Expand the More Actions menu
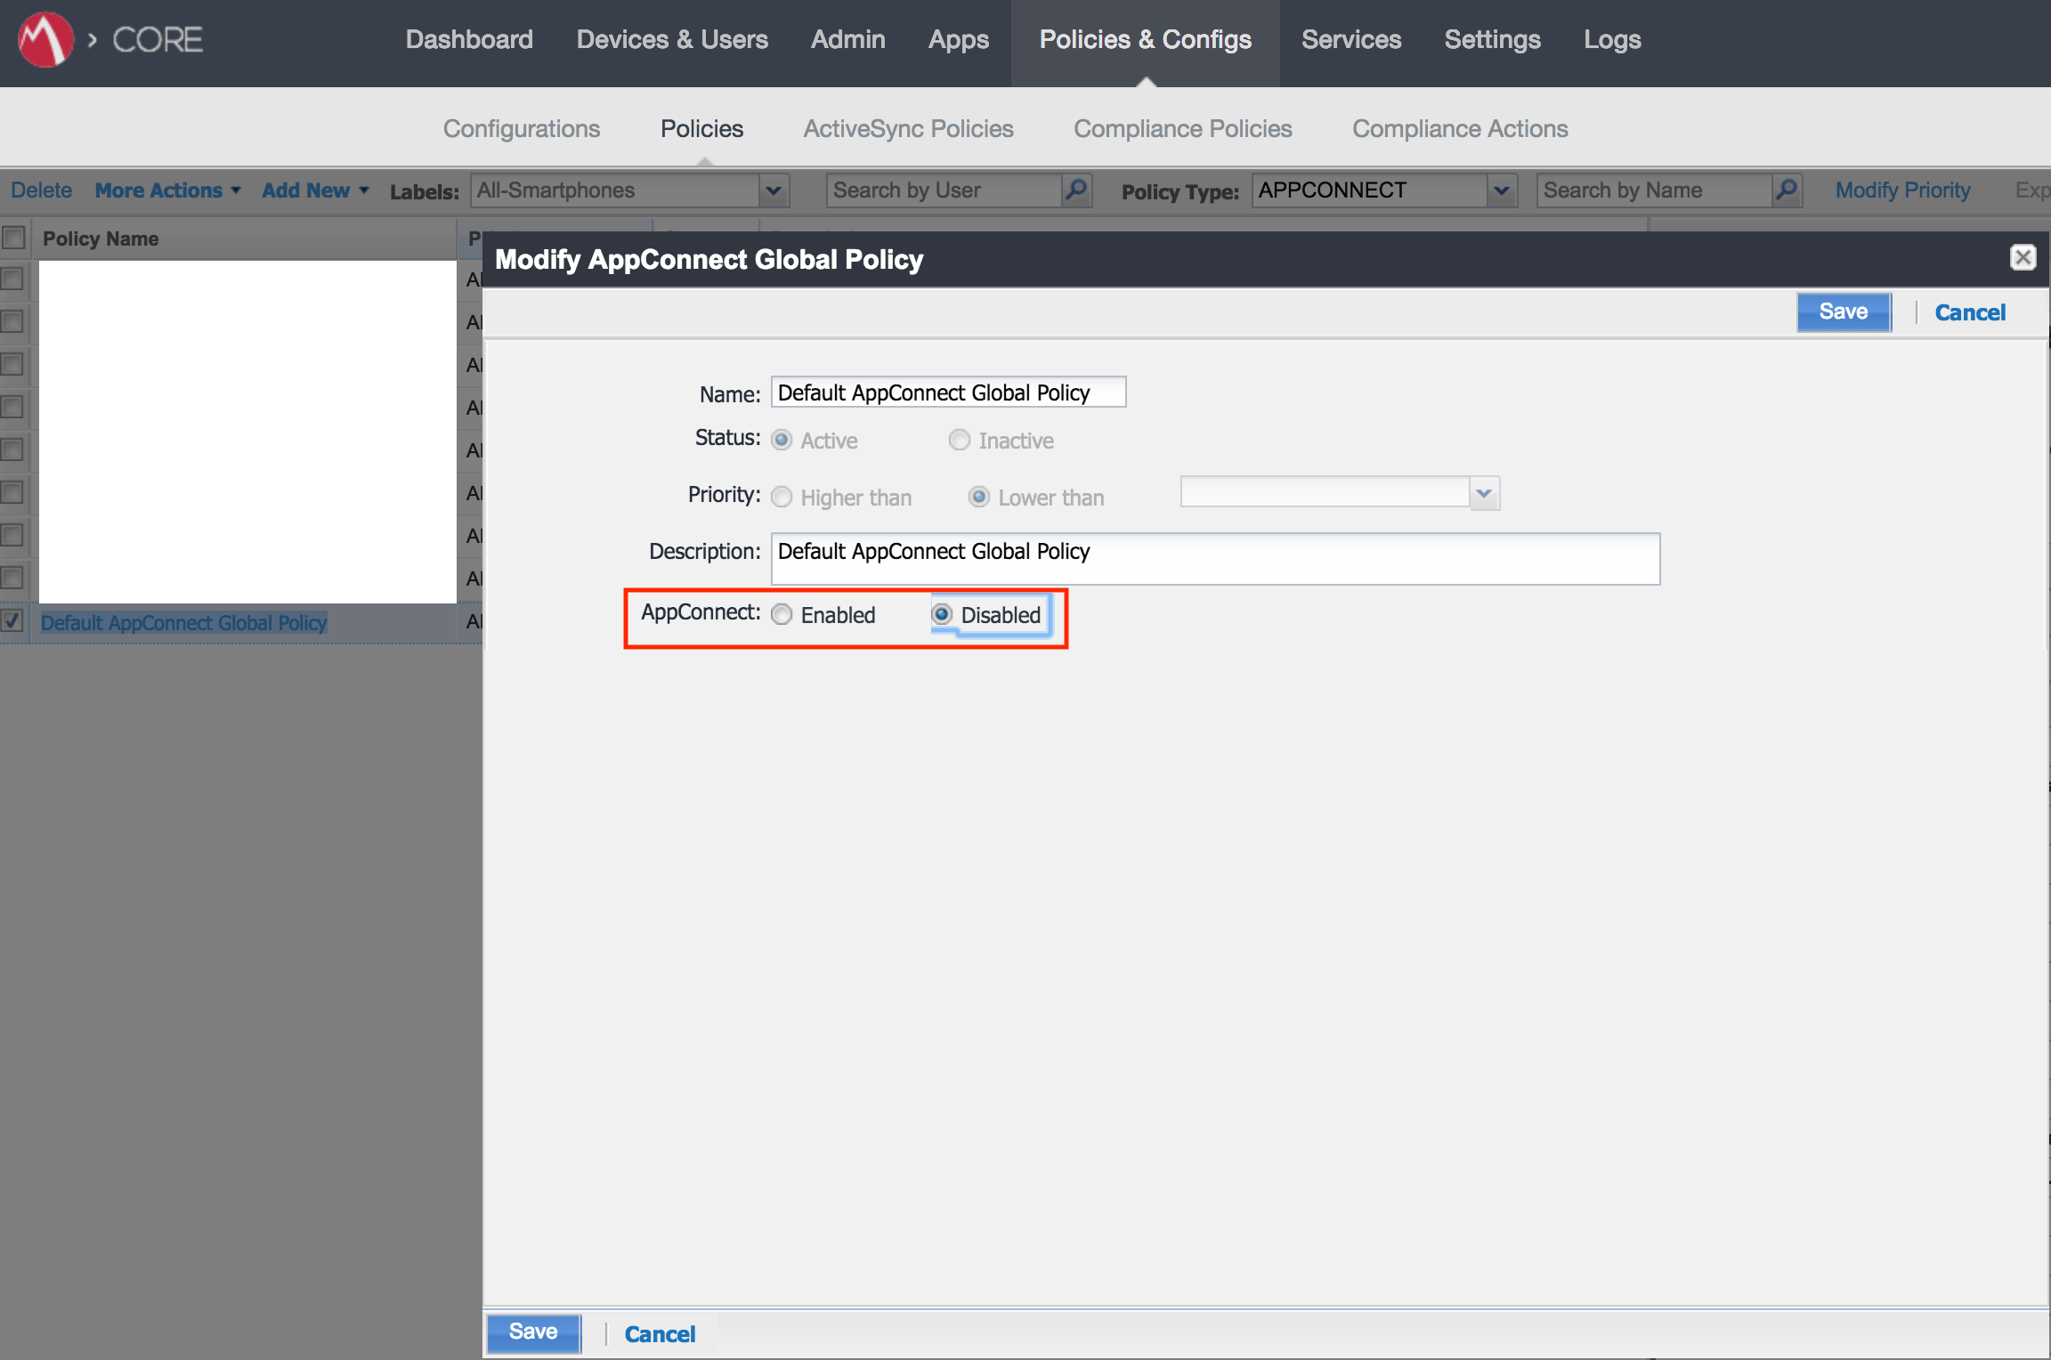 (x=167, y=190)
